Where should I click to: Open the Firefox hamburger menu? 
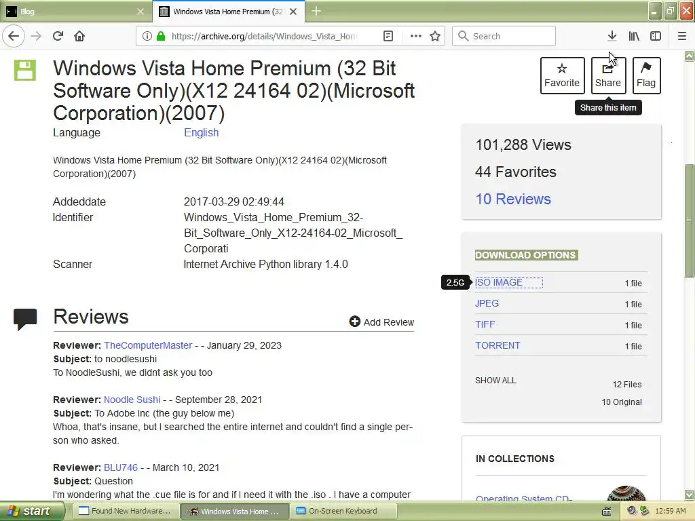click(x=682, y=36)
